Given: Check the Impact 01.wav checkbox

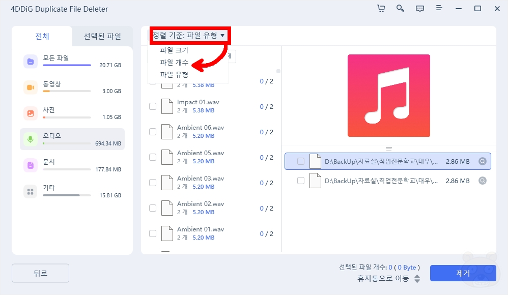Looking at the screenshot, I should pyautogui.click(x=153, y=106).
